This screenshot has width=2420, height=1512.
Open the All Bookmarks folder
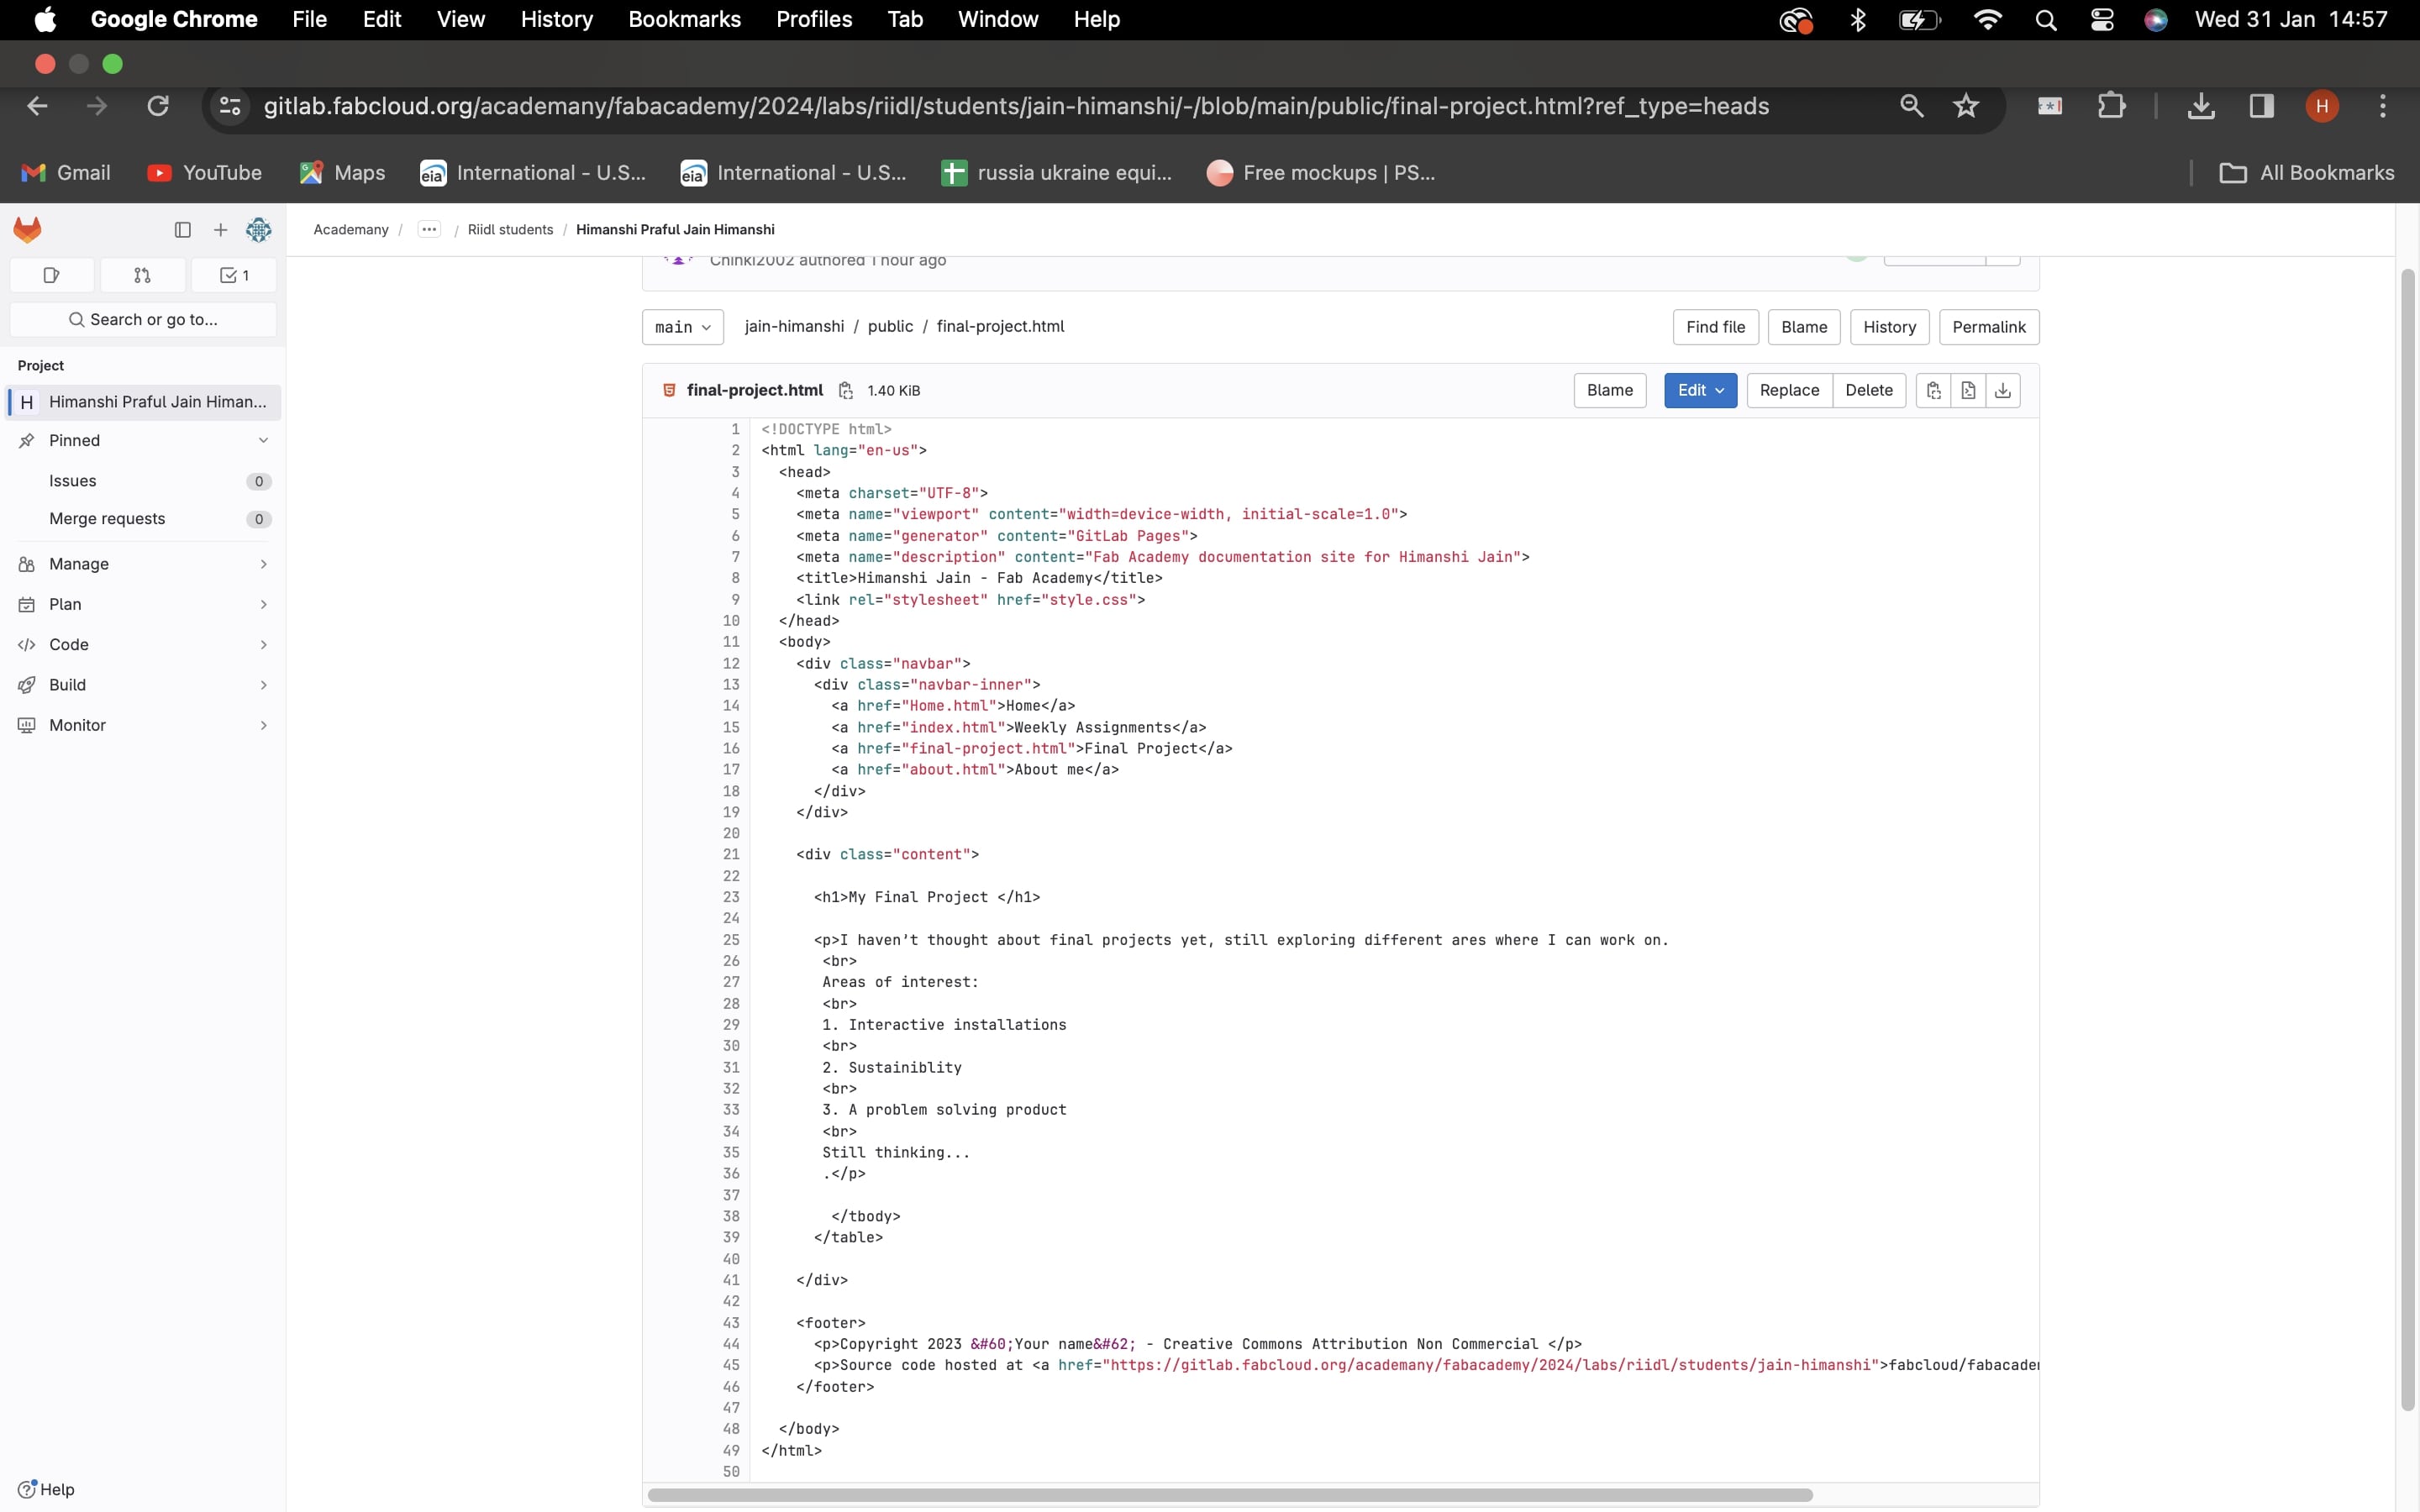(x=2306, y=173)
